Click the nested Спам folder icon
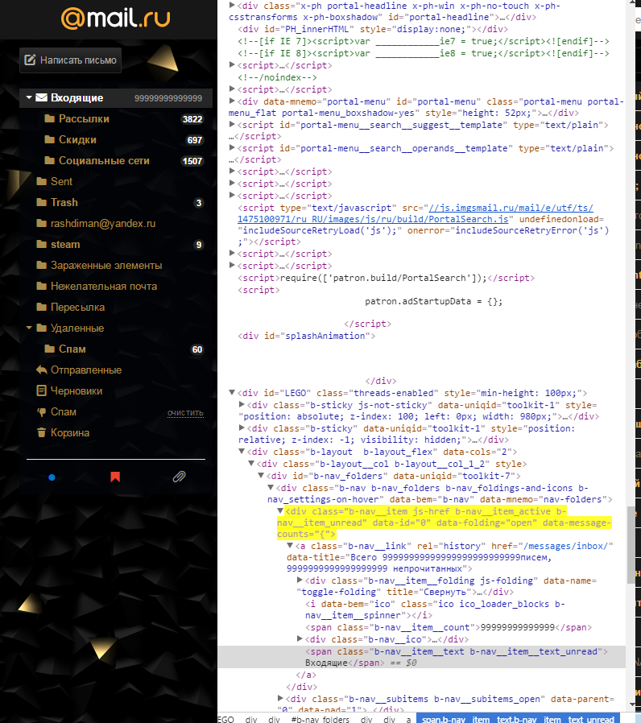 click(49, 349)
